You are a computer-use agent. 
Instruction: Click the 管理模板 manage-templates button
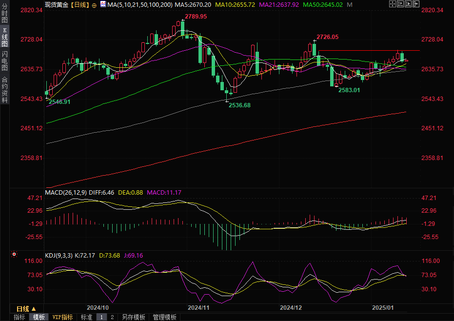tap(164, 317)
